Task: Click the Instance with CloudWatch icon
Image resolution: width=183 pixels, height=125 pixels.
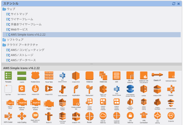Action: tap(144, 75)
